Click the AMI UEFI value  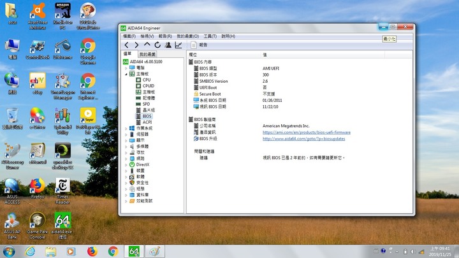(271, 68)
